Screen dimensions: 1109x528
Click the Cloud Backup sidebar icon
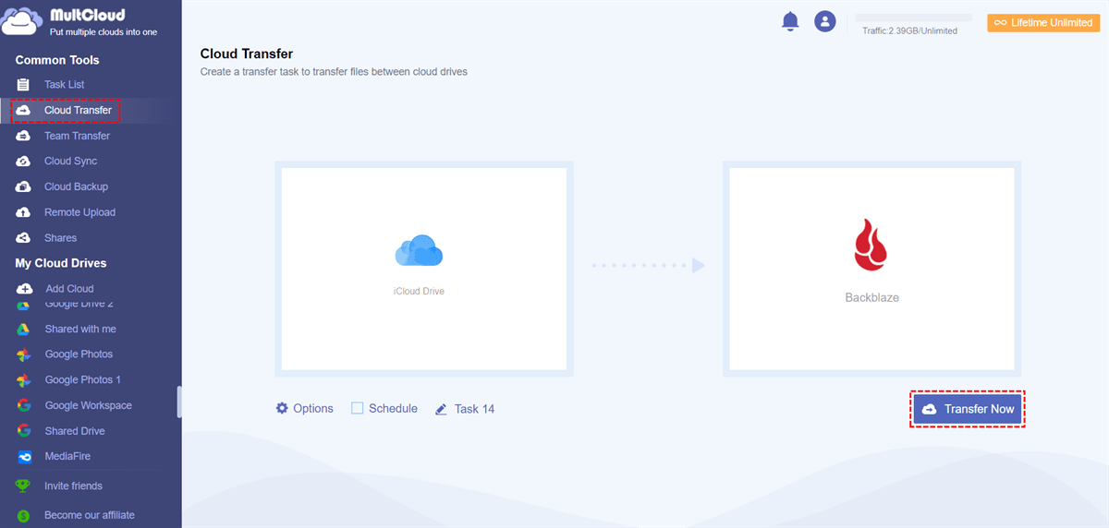click(x=24, y=186)
